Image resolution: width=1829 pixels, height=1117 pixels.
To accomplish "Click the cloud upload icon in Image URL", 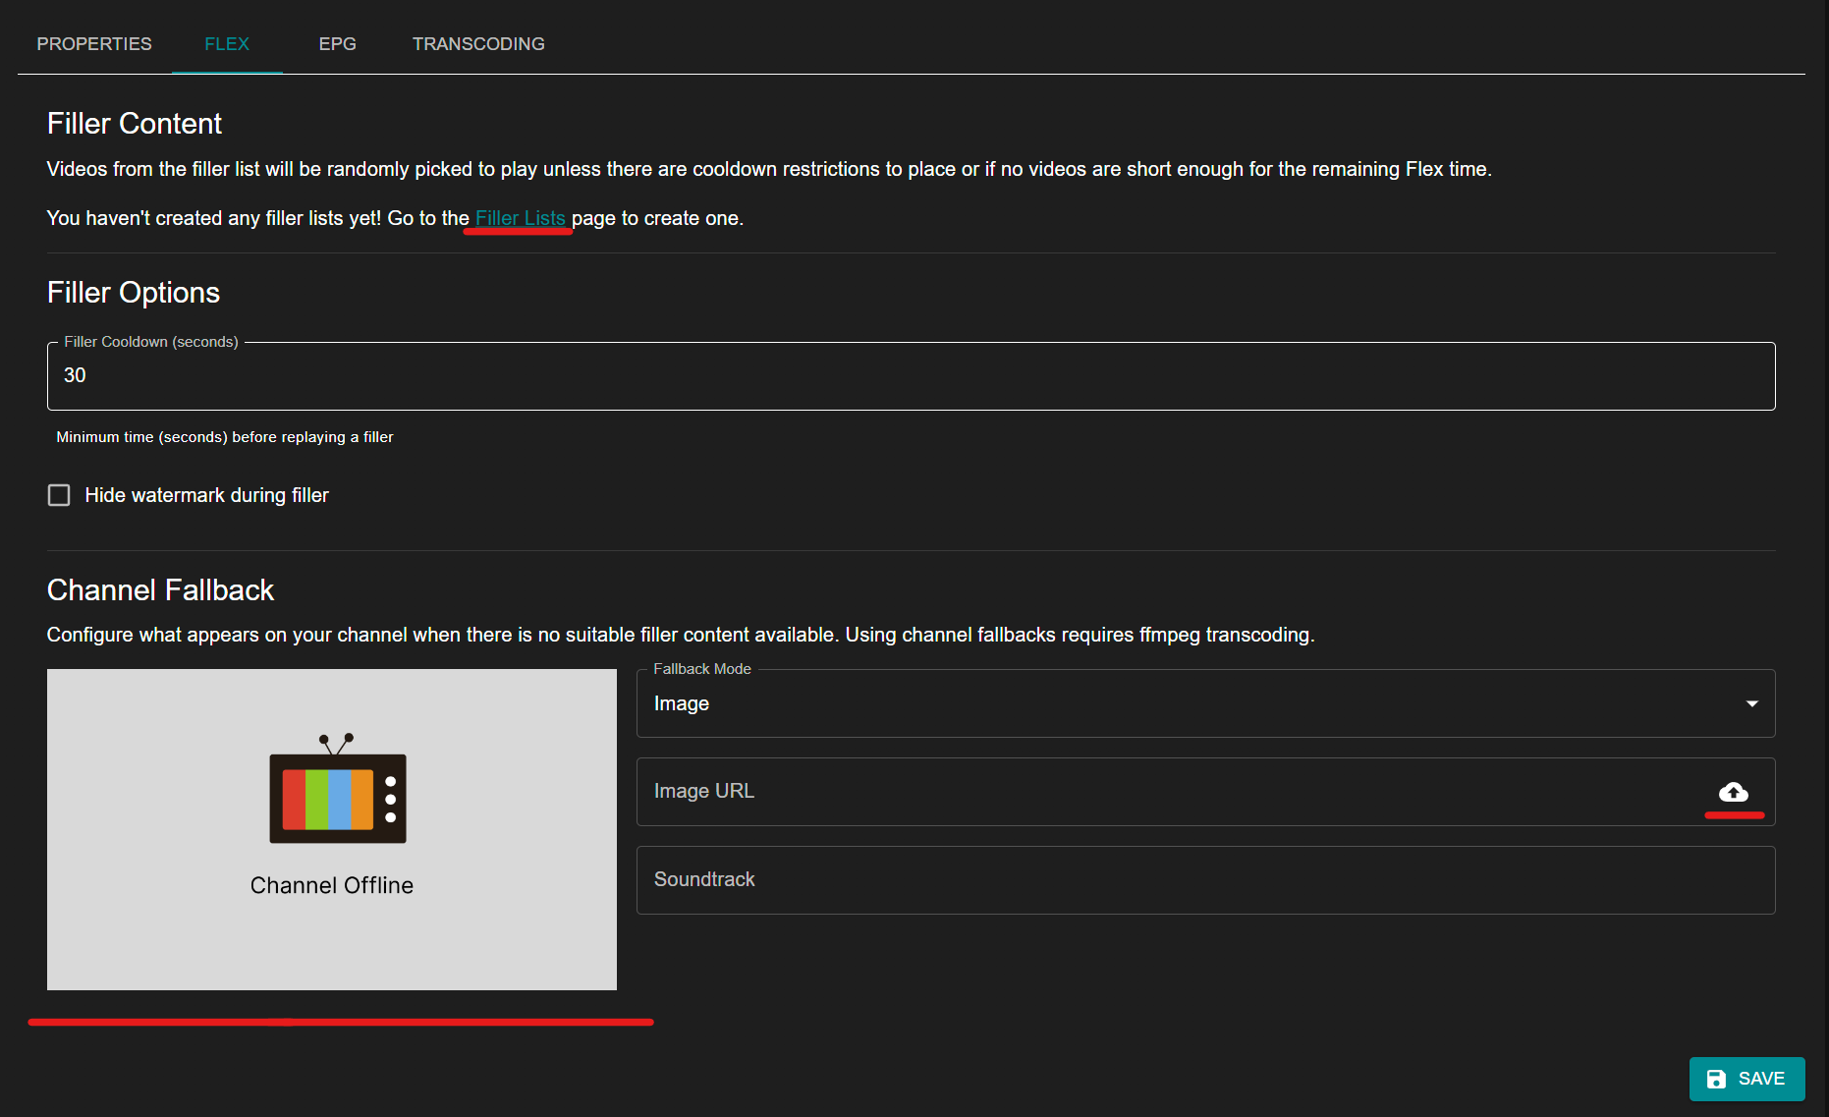I will 1734,792.
